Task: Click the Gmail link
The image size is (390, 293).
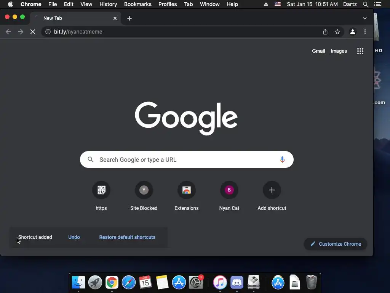Action: (x=319, y=51)
